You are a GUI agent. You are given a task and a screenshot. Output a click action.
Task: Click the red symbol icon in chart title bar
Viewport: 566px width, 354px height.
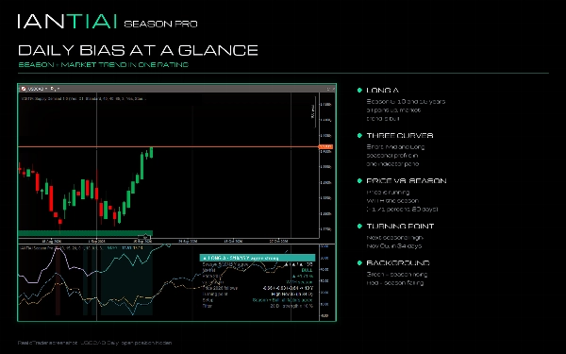click(x=24, y=89)
